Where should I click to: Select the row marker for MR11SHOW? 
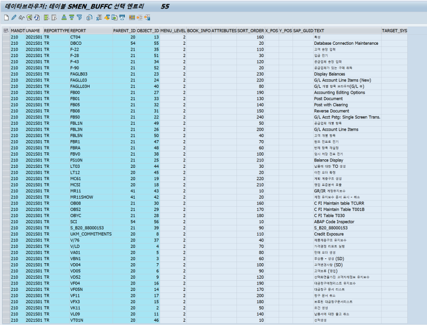[6, 197]
